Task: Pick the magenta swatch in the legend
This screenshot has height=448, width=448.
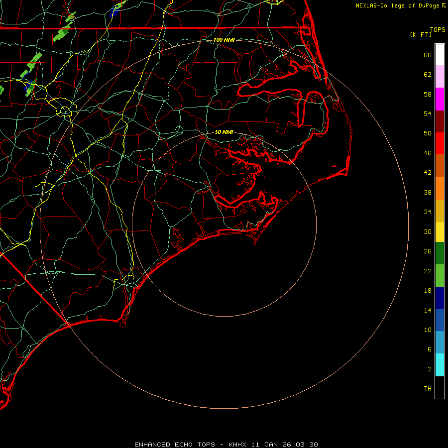Action: click(x=440, y=99)
